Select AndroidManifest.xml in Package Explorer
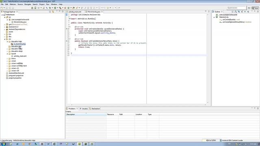Viewport: 260px width, 146px height. [16, 73]
